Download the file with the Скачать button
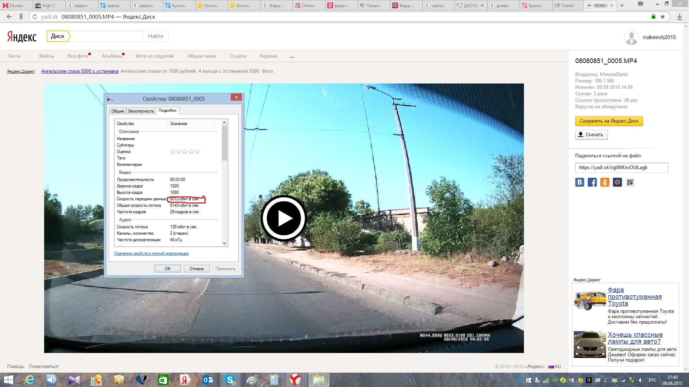The width and height of the screenshot is (689, 387). (x=591, y=135)
